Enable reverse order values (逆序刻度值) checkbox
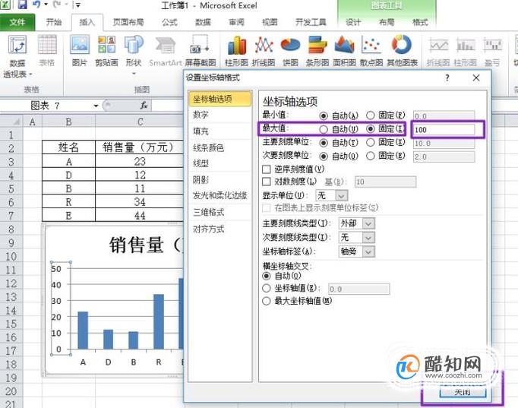This screenshot has width=518, height=408. (x=267, y=169)
